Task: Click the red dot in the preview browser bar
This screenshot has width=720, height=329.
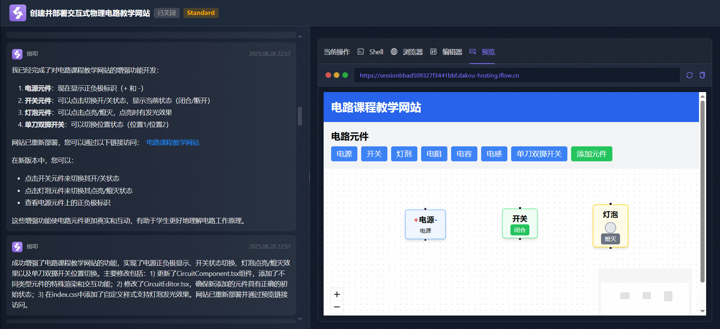Action: (x=328, y=75)
